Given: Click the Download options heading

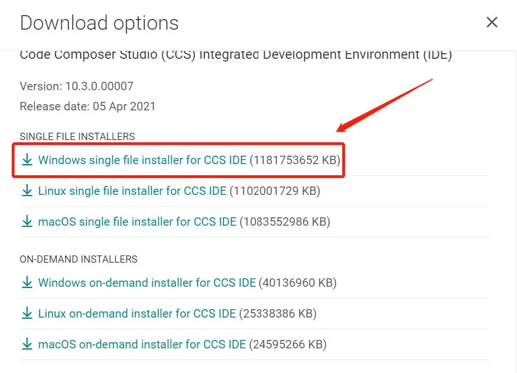Looking at the screenshot, I should [x=99, y=23].
